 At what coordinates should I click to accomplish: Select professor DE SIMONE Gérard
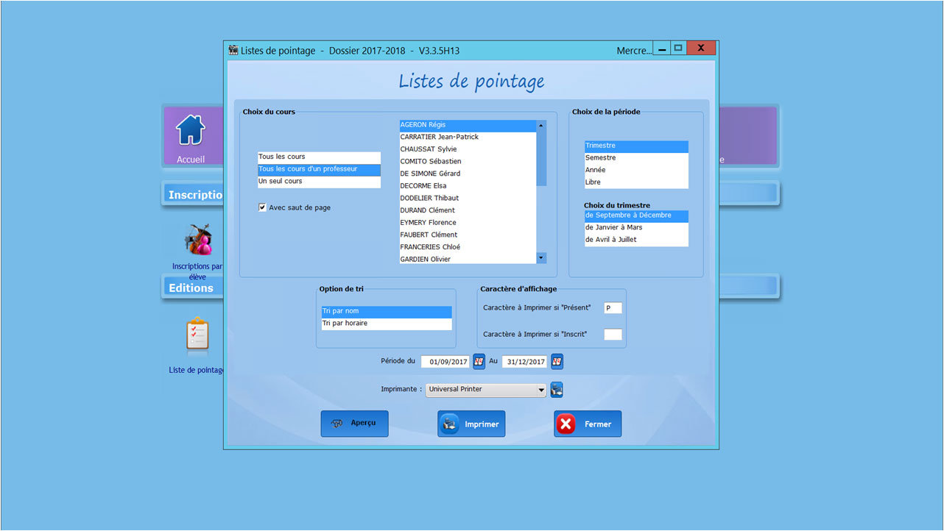[468, 174]
